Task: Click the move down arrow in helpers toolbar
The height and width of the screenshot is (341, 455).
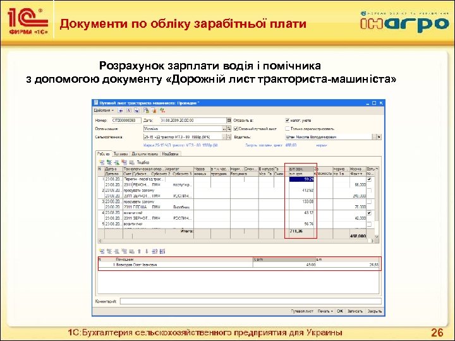Action: pos(147,251)
